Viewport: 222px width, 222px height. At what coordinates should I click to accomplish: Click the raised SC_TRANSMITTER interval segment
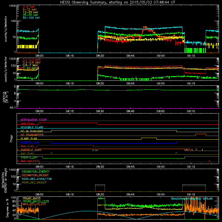[201, 134]
